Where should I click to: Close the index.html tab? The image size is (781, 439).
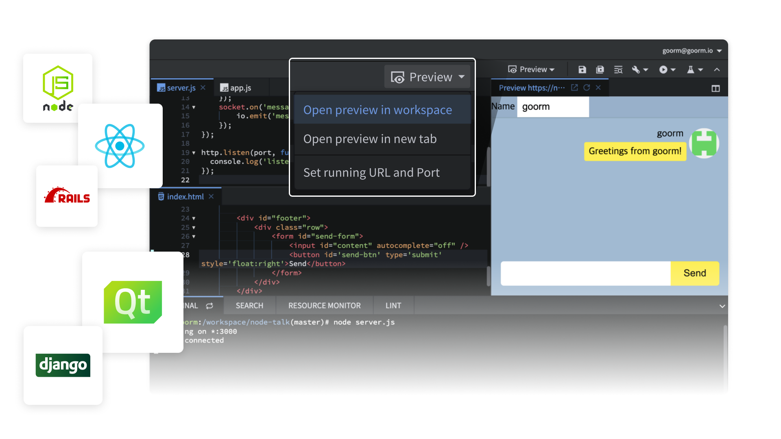coord(211,196)
